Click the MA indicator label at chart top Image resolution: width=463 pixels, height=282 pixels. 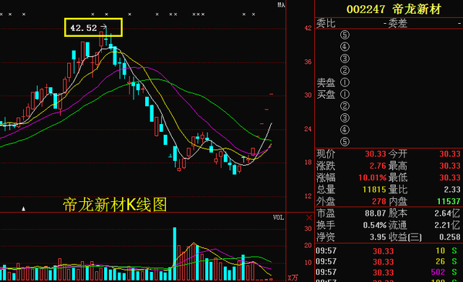tap(281, 5)
